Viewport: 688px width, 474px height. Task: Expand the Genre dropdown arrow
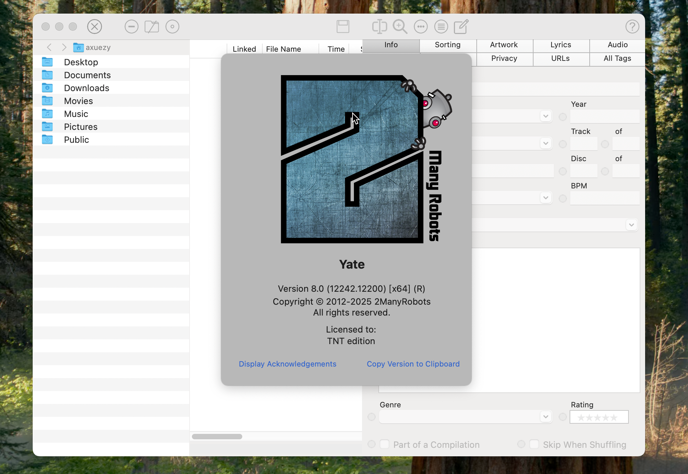tap(546, 417)
